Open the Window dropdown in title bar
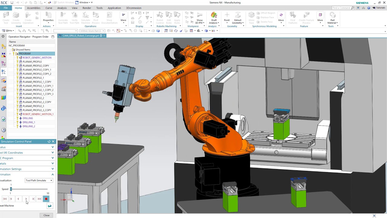The width and height of the screenshot is (387, 218). (x=84, y=2)
